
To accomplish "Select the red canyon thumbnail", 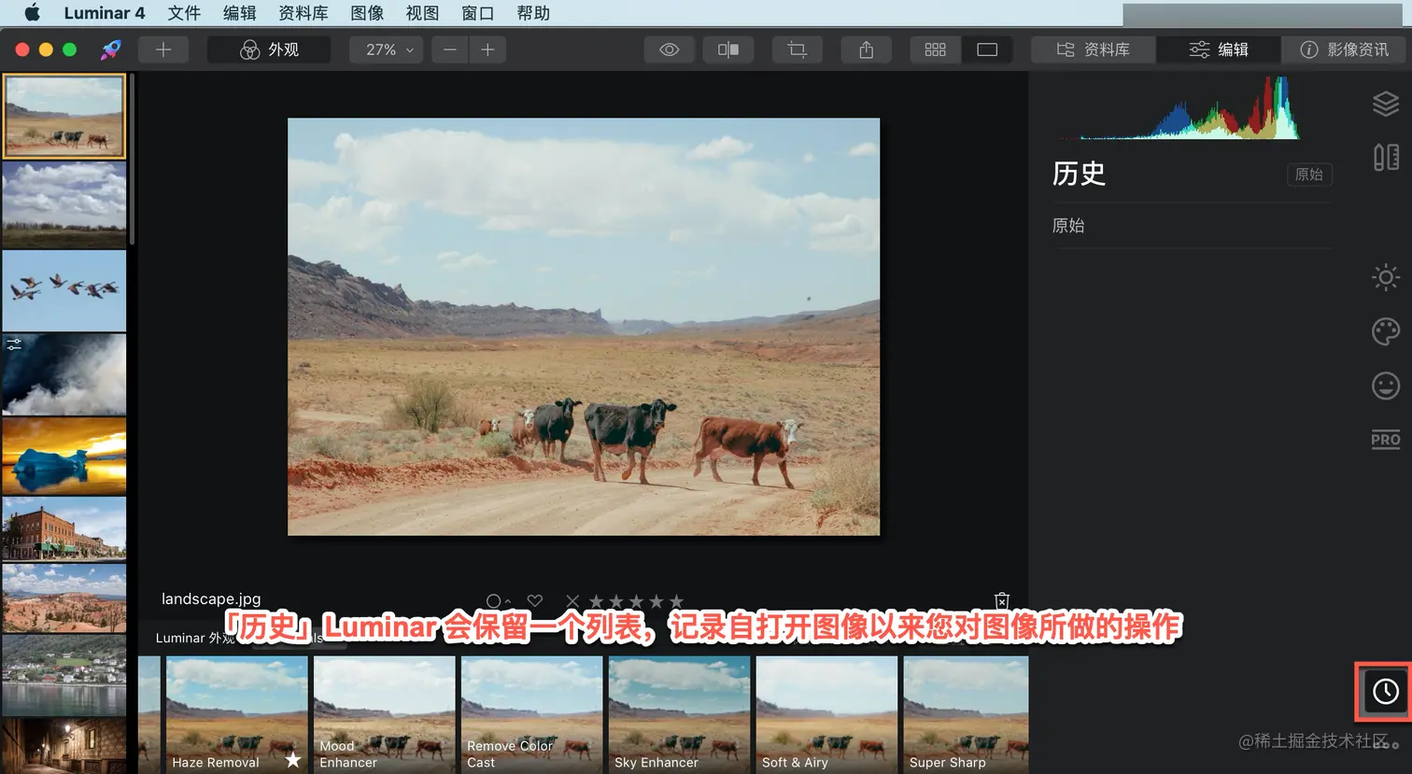I will [x=64, y=598].
